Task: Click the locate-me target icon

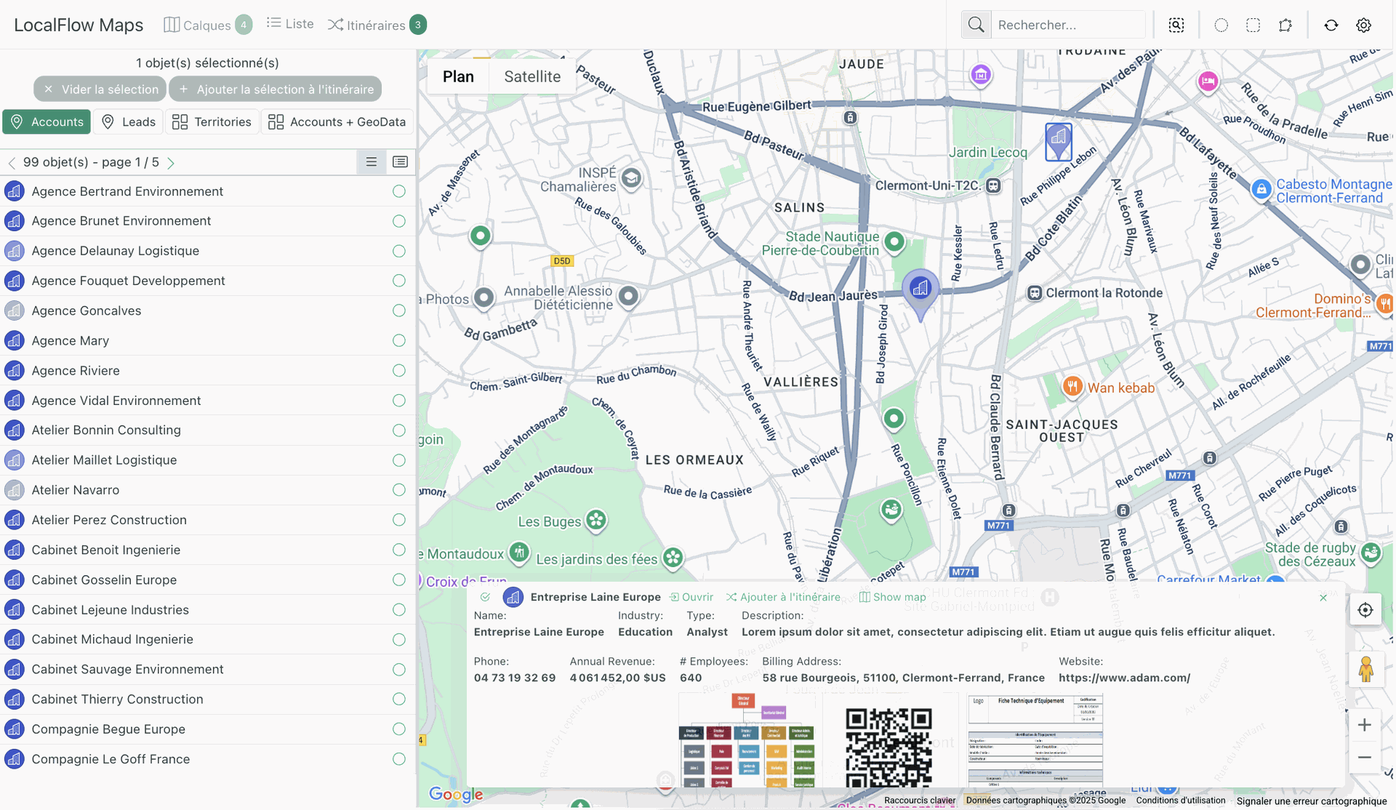Action: tap(1365, 610)
